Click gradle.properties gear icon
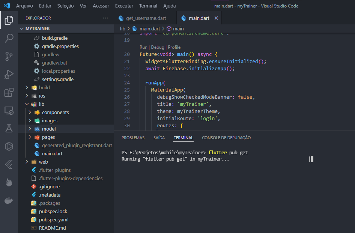The image size is (355, 233). click(37, 46)
